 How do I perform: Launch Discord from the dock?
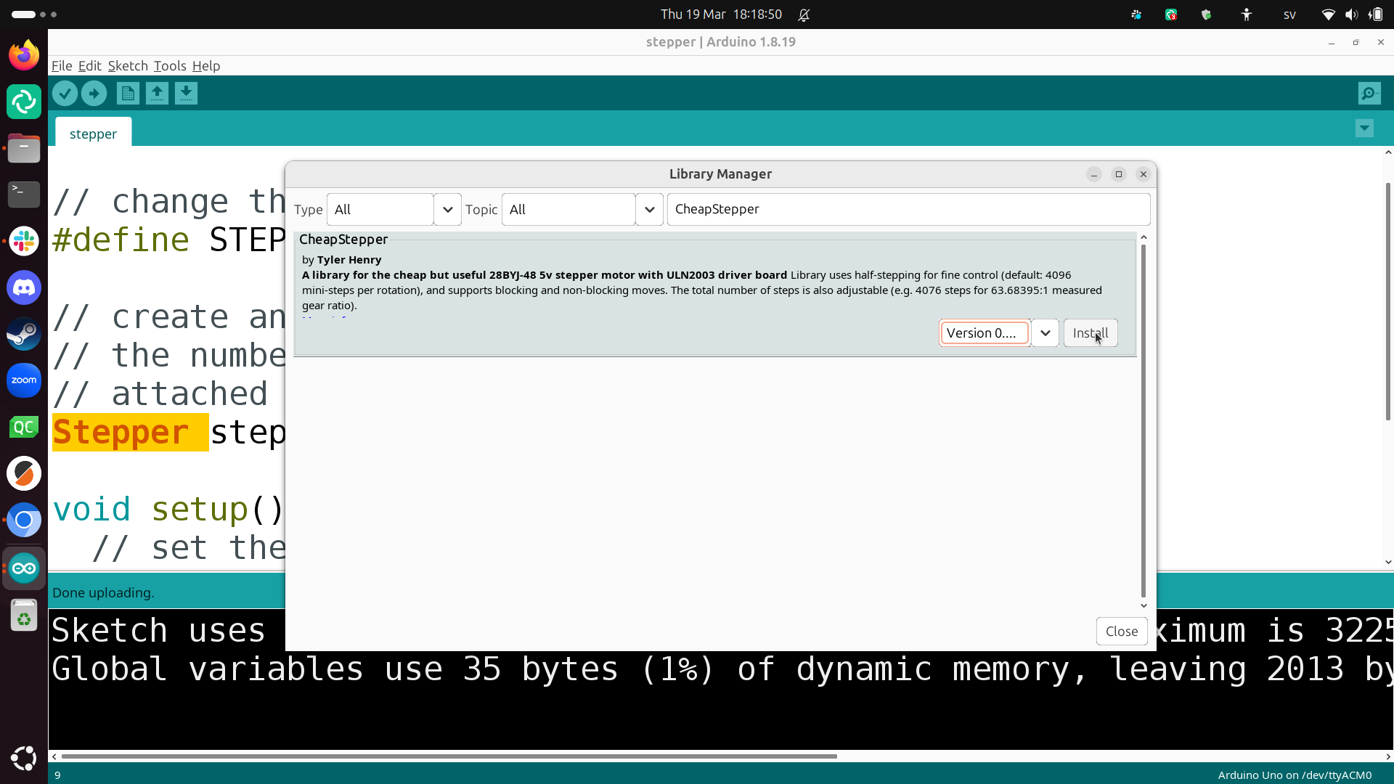[24, 287]
